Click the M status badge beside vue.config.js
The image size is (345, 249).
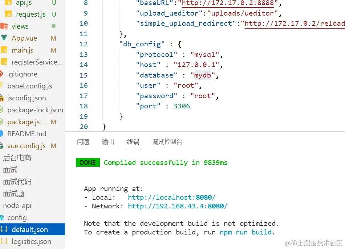click(x=53, y=146)
